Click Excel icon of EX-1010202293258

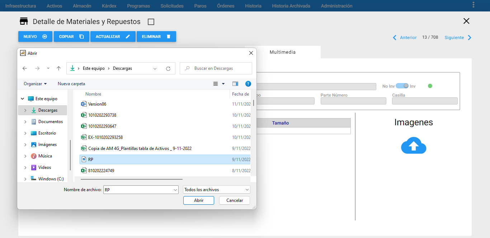coord(84,137)
